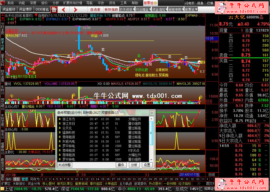270x192 pixels.
Task: Click the 自选股 toolbar button
Action: (x=95, y=10)
